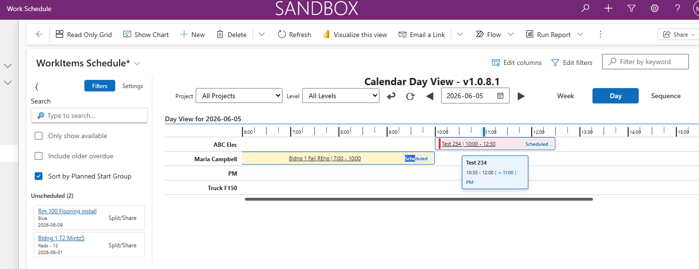699x269 pixels.
Task: Click Scheduled badge on Test 234 bar
Action: click(537, 144)
